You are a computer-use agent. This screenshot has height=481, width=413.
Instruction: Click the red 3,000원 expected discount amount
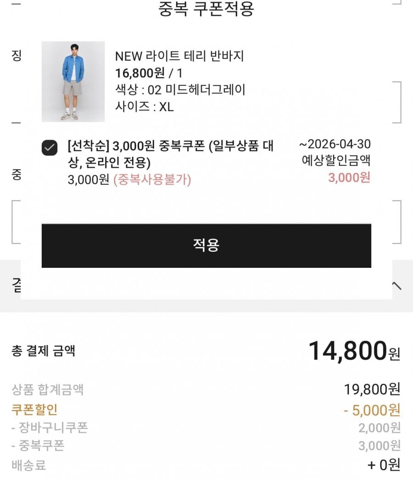pos(349,178)
